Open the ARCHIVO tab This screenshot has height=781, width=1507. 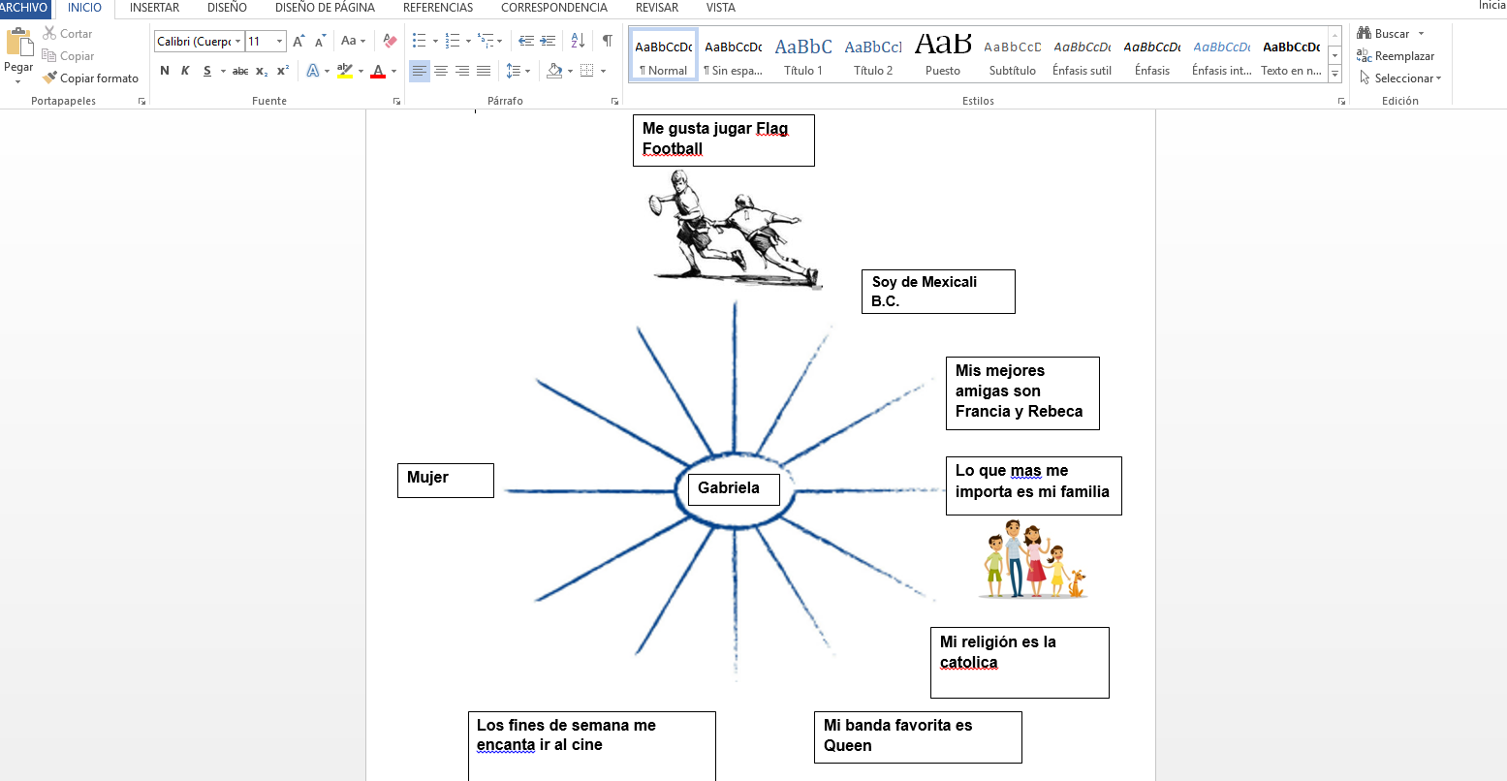click(x=24, y=8)
